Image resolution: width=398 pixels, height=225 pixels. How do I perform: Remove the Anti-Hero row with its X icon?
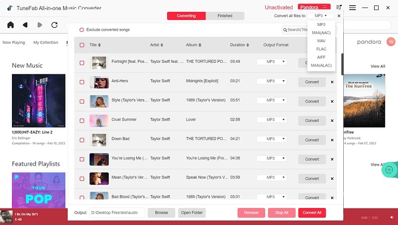pos(332,82)
